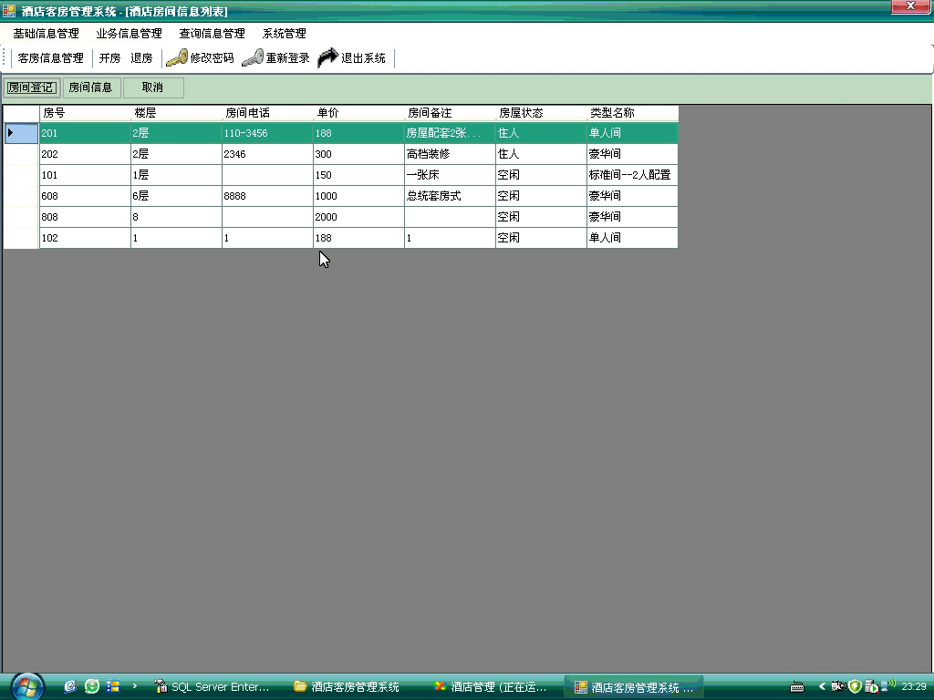
Task: Open 系统管理 menu
Action: point(285,34)
